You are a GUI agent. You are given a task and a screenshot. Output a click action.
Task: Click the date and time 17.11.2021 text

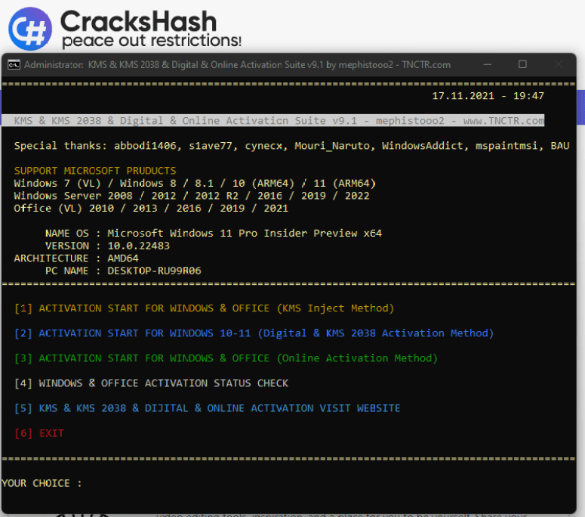click(x=487, y=96)
